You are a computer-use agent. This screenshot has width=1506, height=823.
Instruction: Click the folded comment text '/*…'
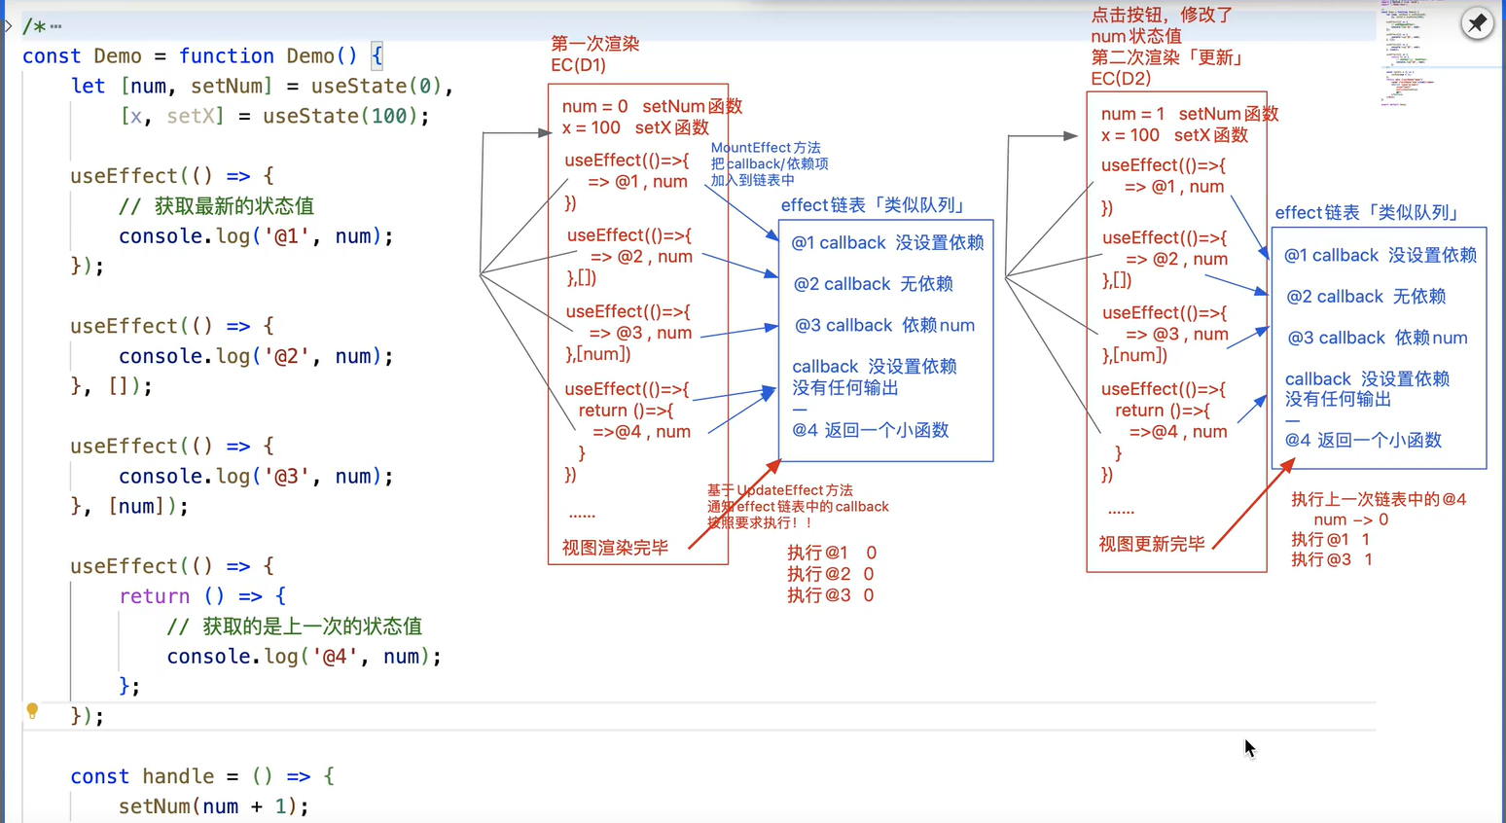[42, 26]
